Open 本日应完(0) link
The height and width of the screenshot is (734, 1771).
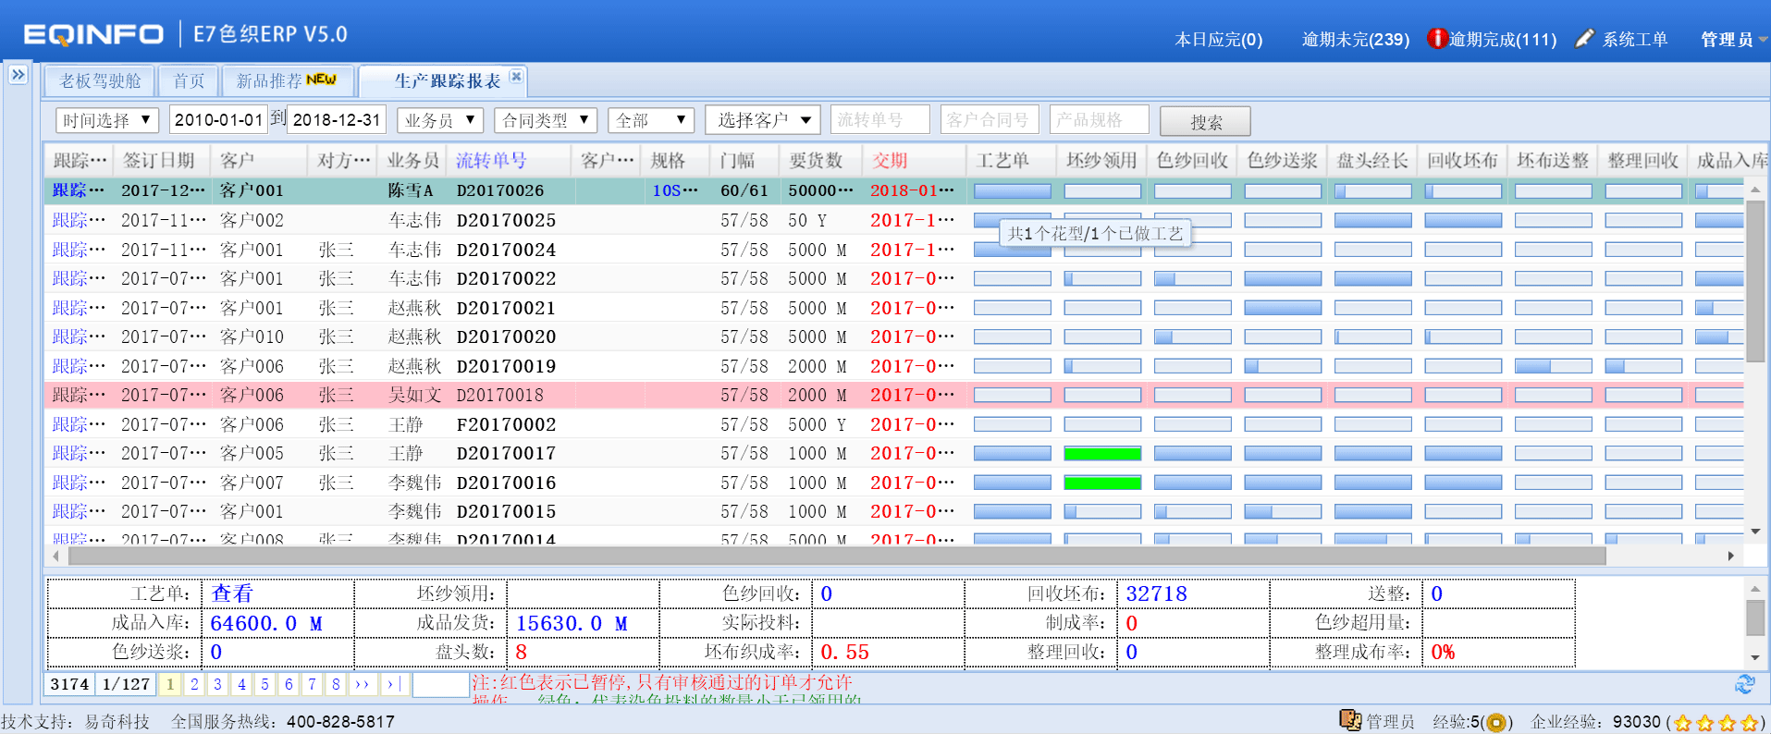pos(1218,39)
